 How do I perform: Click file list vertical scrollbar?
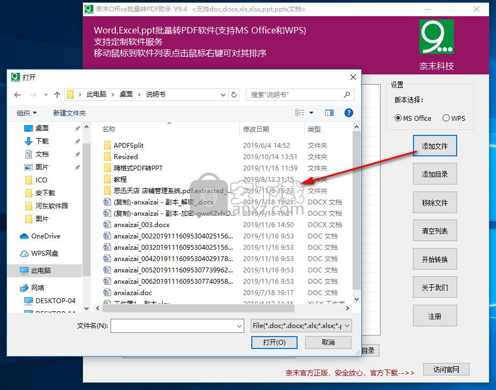(356, 210)
